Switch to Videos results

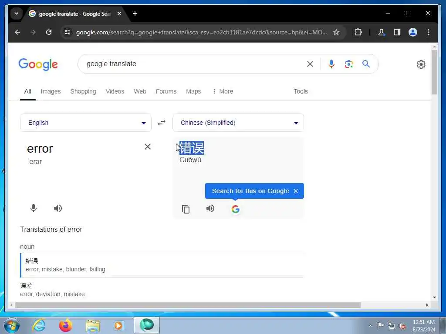pos(115,91)
